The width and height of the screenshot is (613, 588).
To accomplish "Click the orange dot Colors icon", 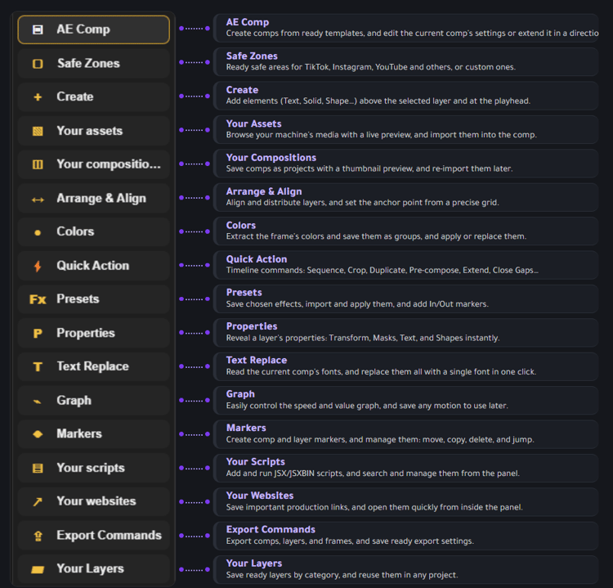I will 38,233.
